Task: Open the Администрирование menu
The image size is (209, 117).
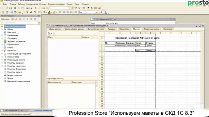Action: click(56, 4)
